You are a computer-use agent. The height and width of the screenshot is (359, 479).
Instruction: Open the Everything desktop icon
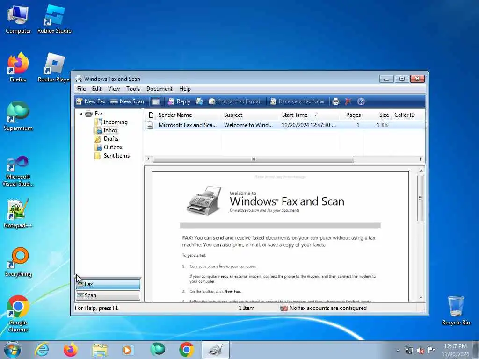click(x=18, y=262)
